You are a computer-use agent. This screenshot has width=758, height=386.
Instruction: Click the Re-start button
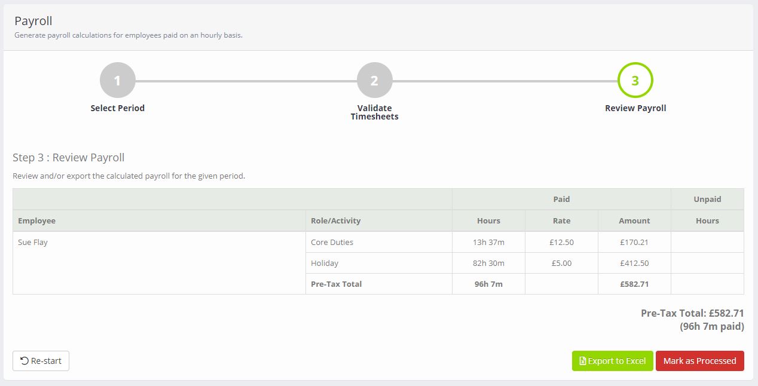(x=41, y=361)
